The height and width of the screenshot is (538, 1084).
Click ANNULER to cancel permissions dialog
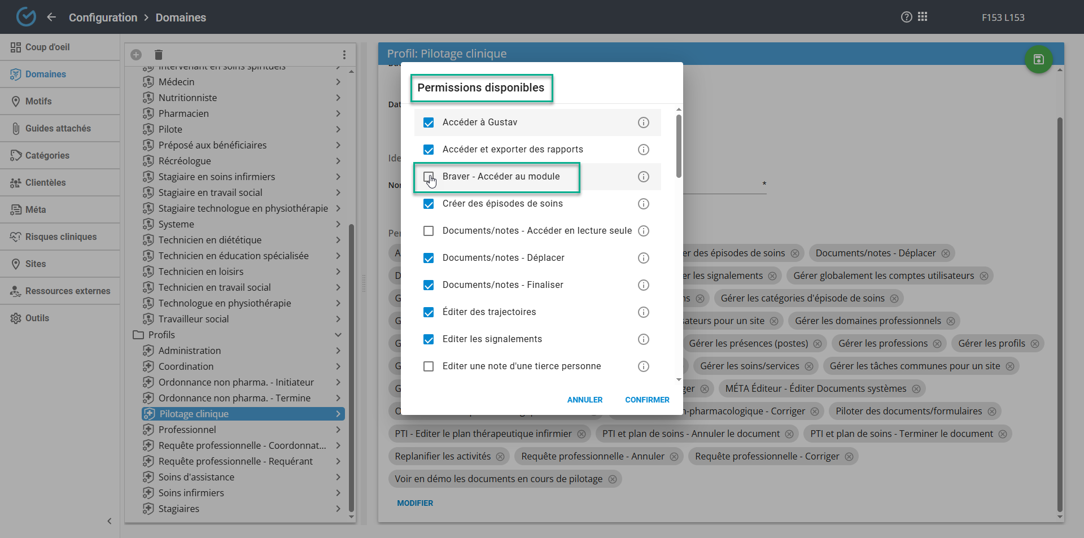click(584, 400)
